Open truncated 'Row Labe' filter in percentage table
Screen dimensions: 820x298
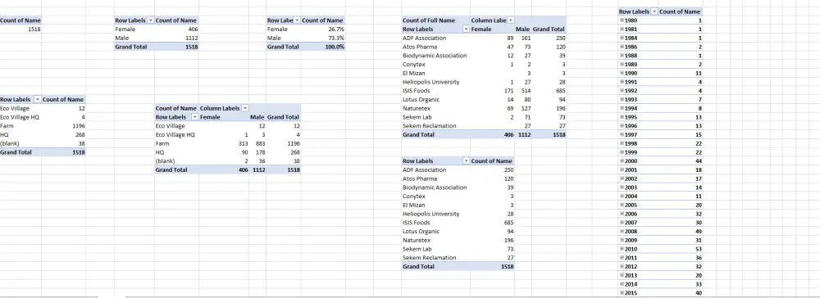point(298,20)
